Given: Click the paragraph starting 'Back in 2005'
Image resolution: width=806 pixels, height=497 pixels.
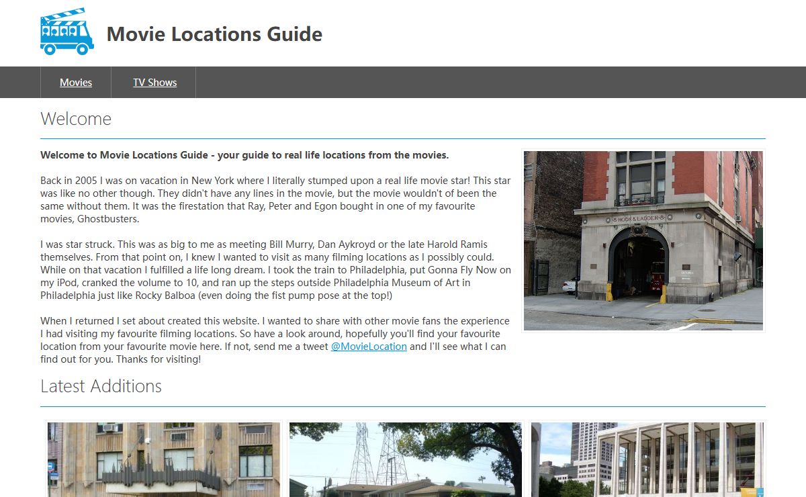Looking at the screenshot, I should [275, 200].
